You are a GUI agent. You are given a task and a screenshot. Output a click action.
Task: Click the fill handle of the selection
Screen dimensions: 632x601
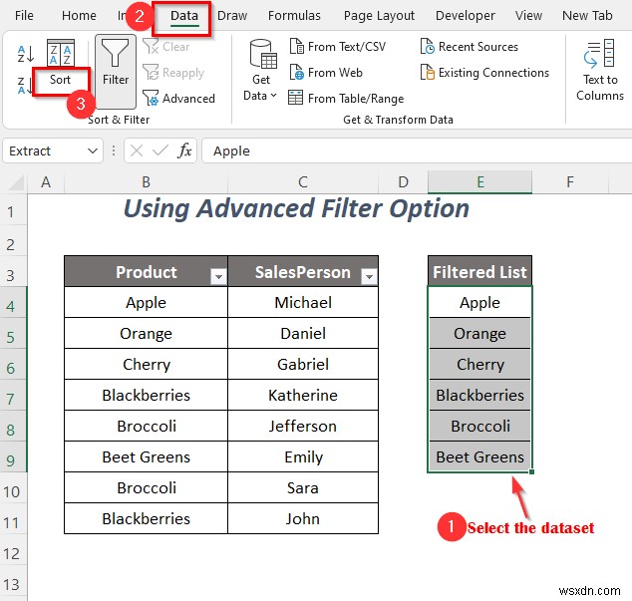click(x=532, y=472)
